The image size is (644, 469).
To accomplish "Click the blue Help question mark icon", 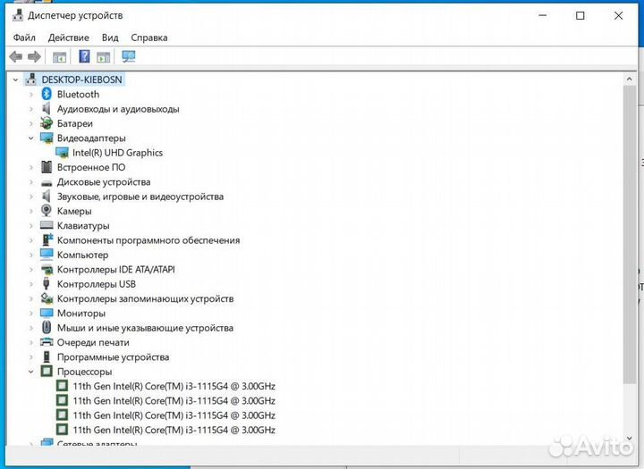I will click(84, 56).
